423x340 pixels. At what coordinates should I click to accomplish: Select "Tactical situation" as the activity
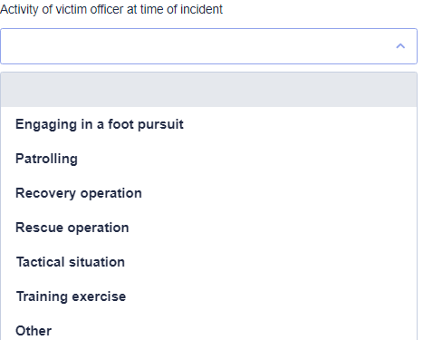[208, 262]
